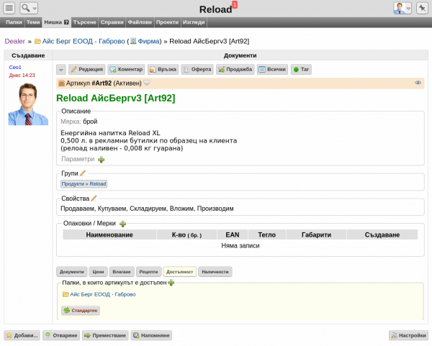The image size is (432, 346).
Task: Edit properties with the pencil icon next to Свойства
Action: tap(94, 198)
